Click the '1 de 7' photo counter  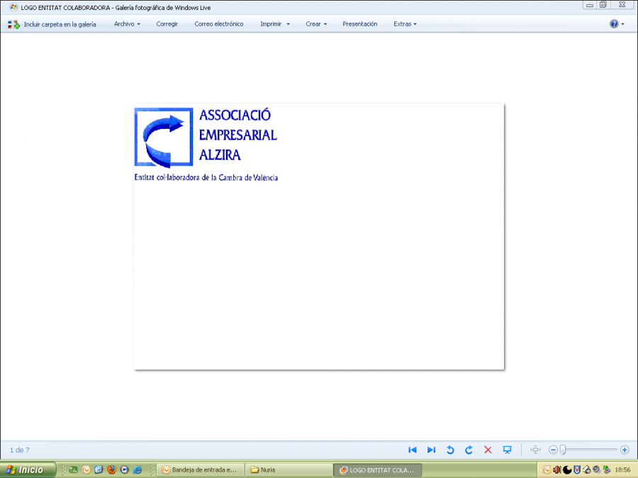(x=20, y=450)
